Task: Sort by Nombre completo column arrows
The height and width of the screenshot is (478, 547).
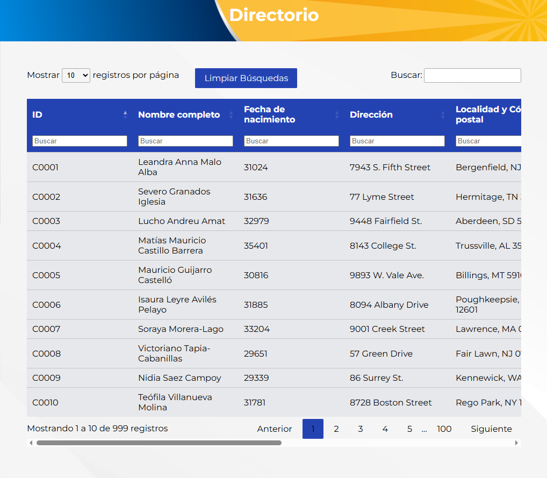Action: 231,114
